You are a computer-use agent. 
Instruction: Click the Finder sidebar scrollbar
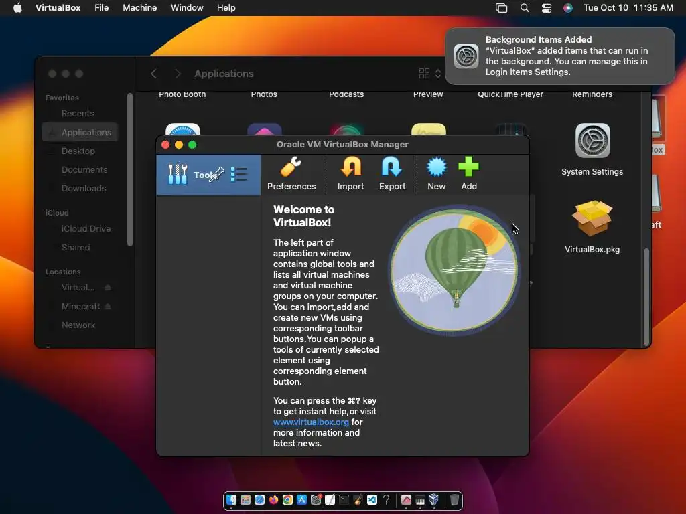pos(129,169)
